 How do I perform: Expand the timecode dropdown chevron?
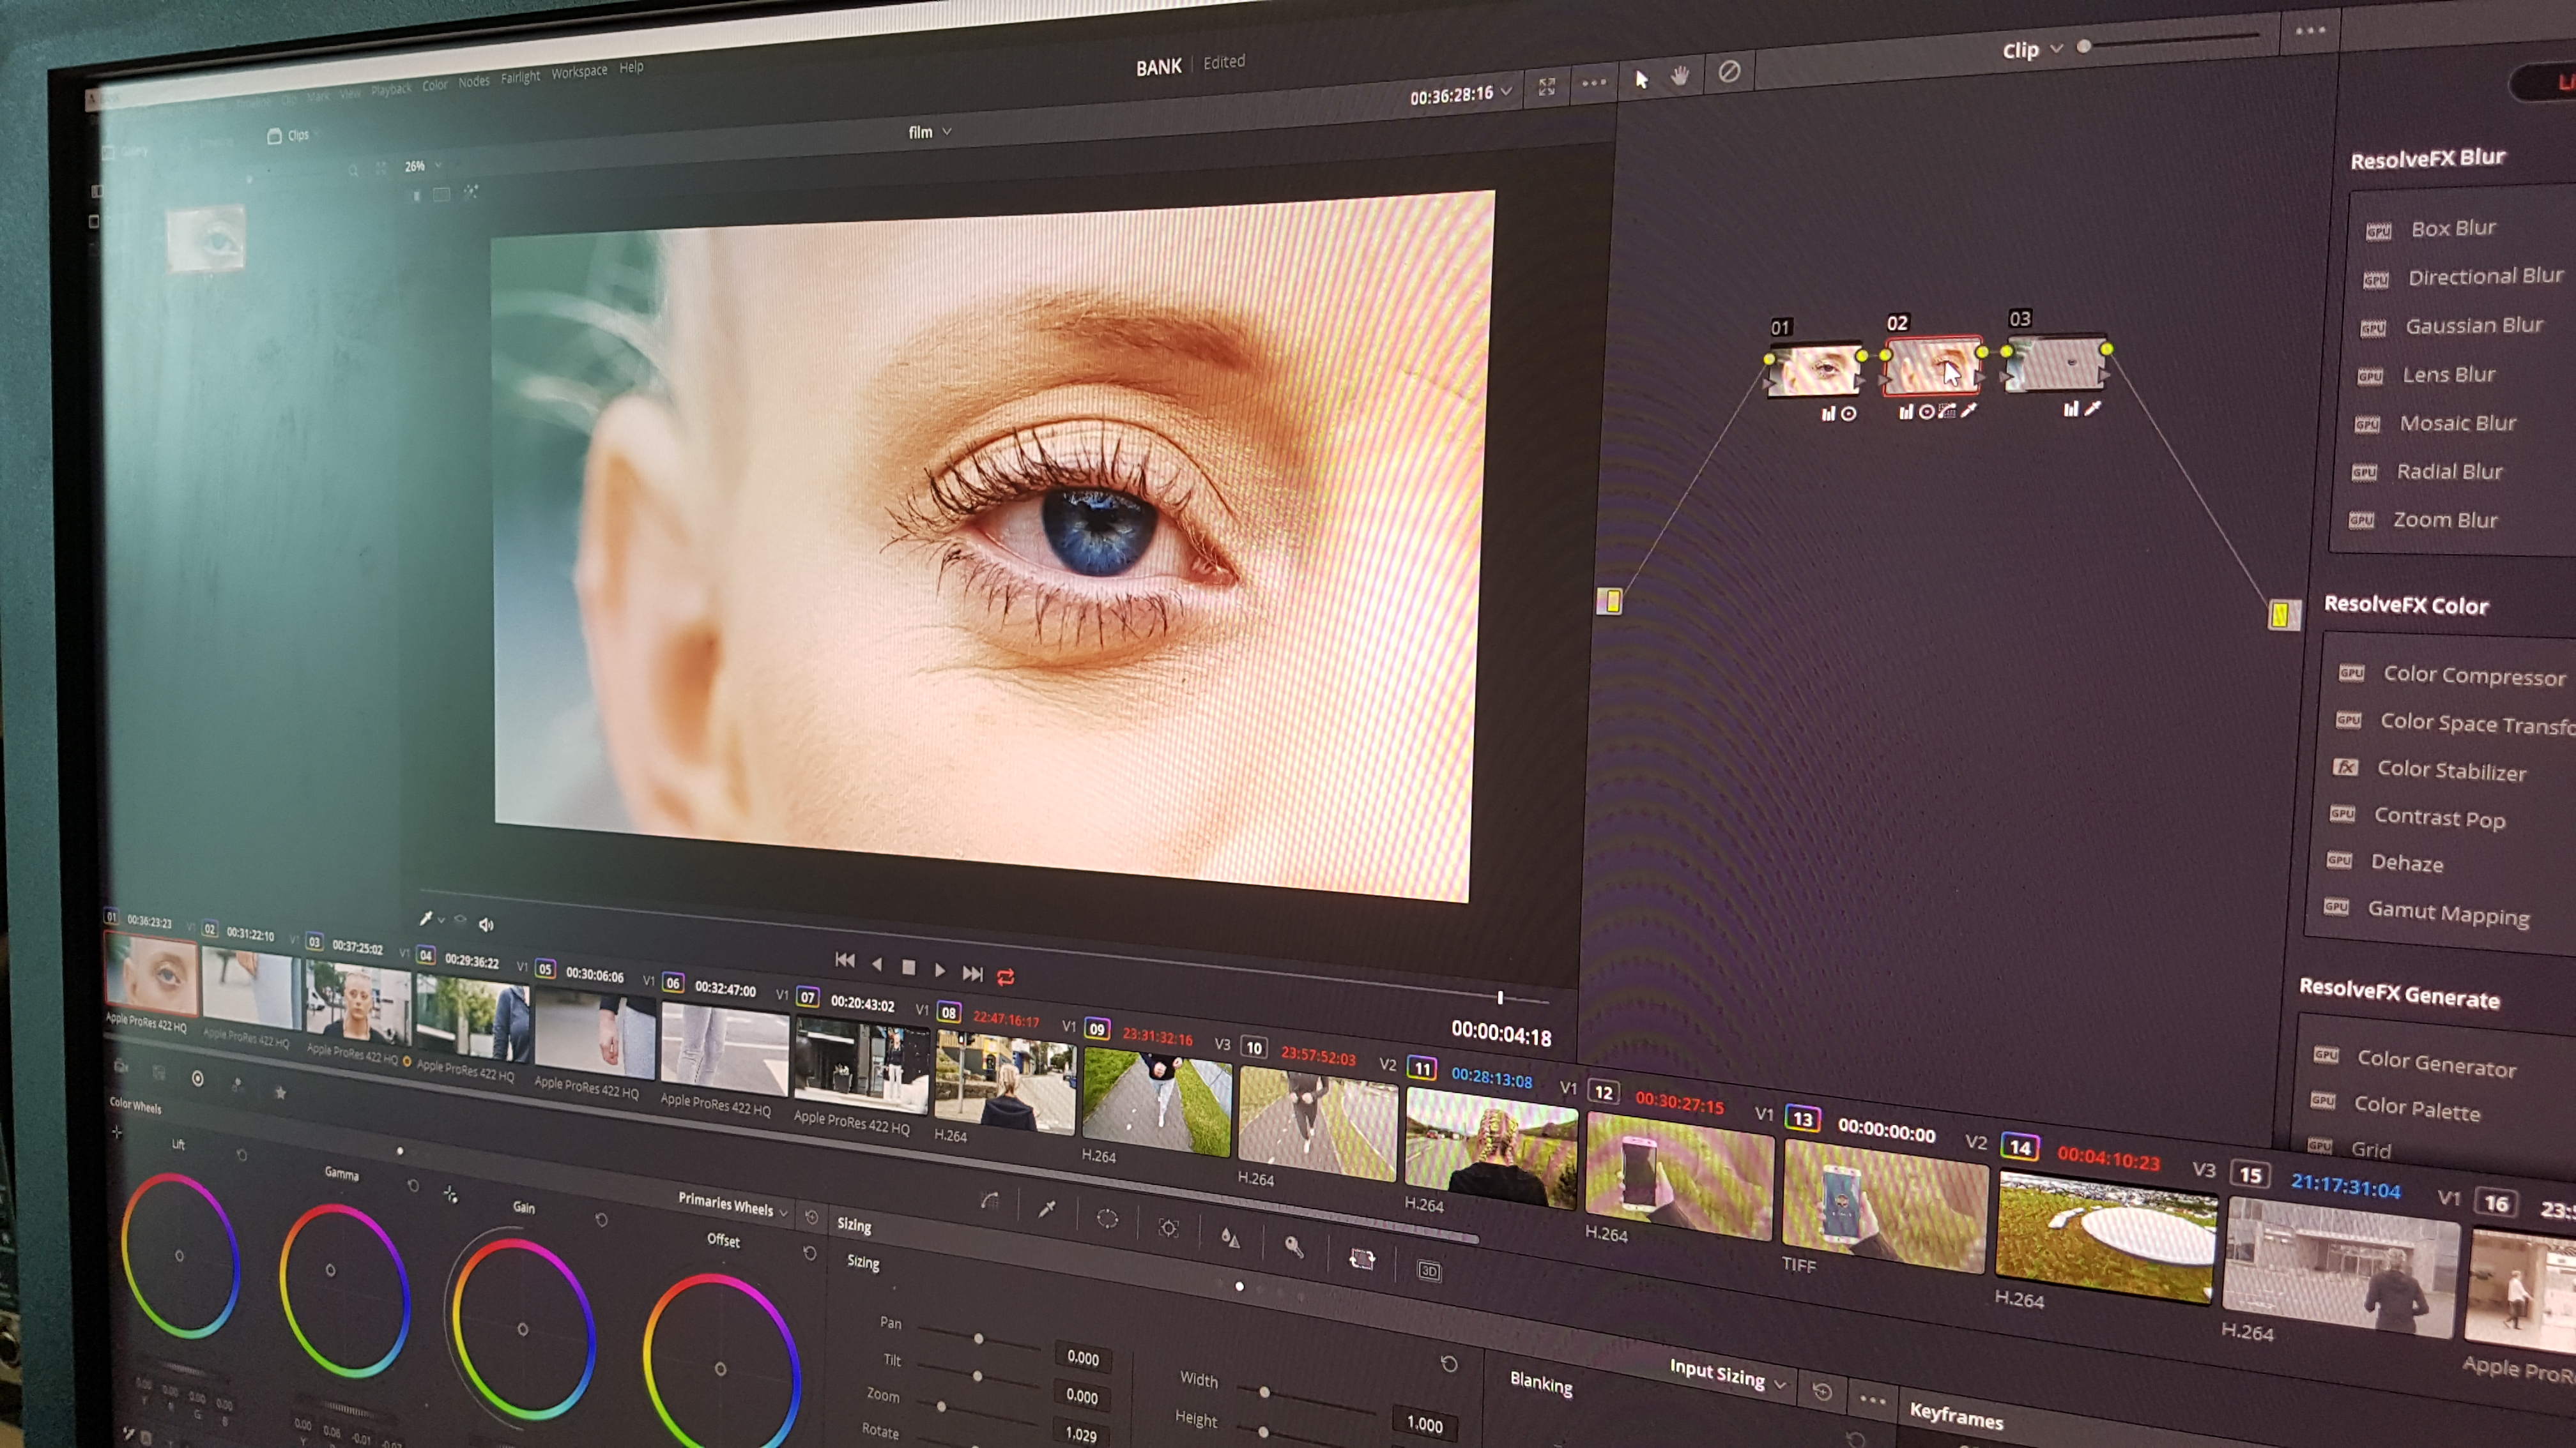pyautogui.click(x=1507, y=93)
